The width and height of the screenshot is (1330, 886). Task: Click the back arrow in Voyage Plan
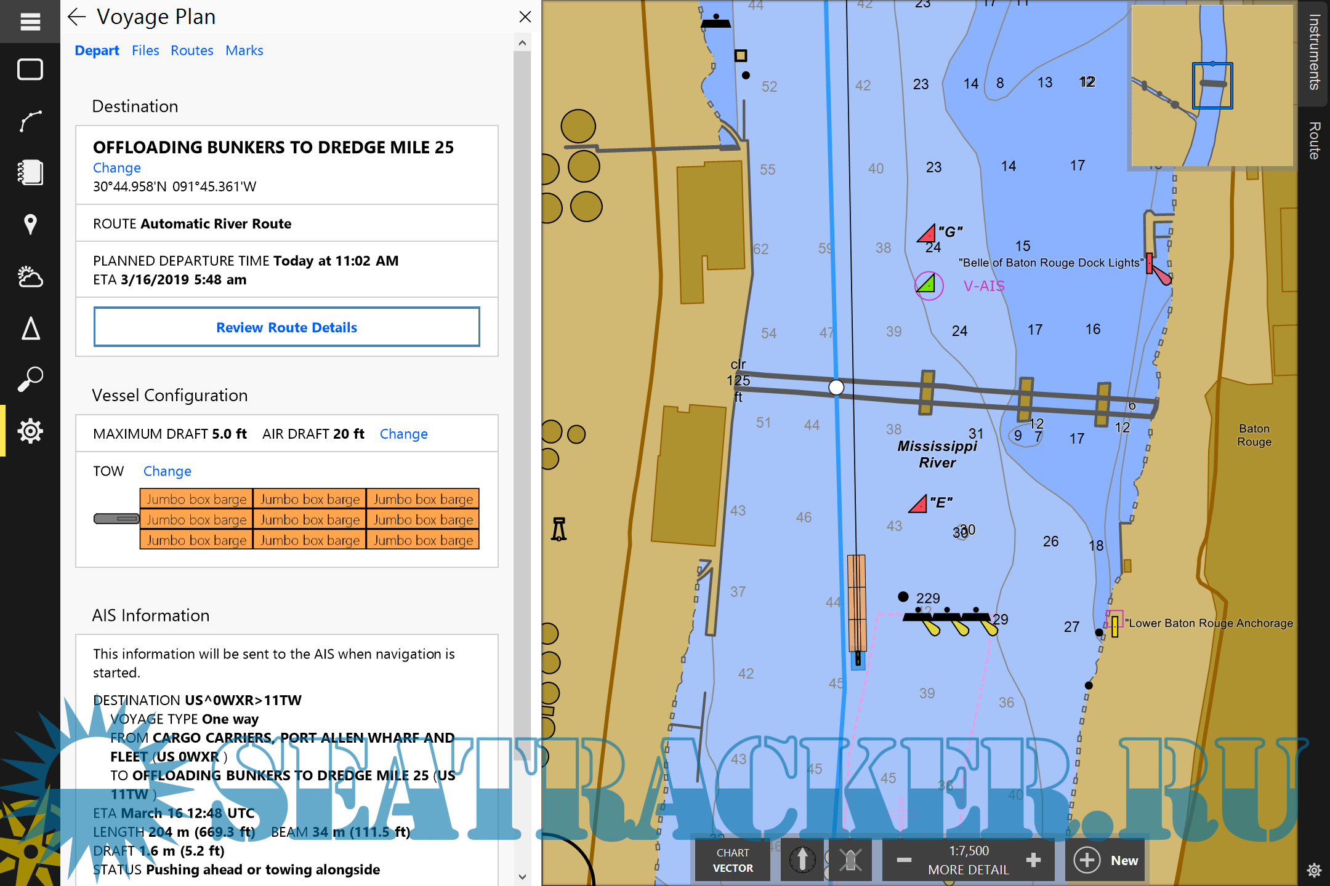(x=76, y=17)
